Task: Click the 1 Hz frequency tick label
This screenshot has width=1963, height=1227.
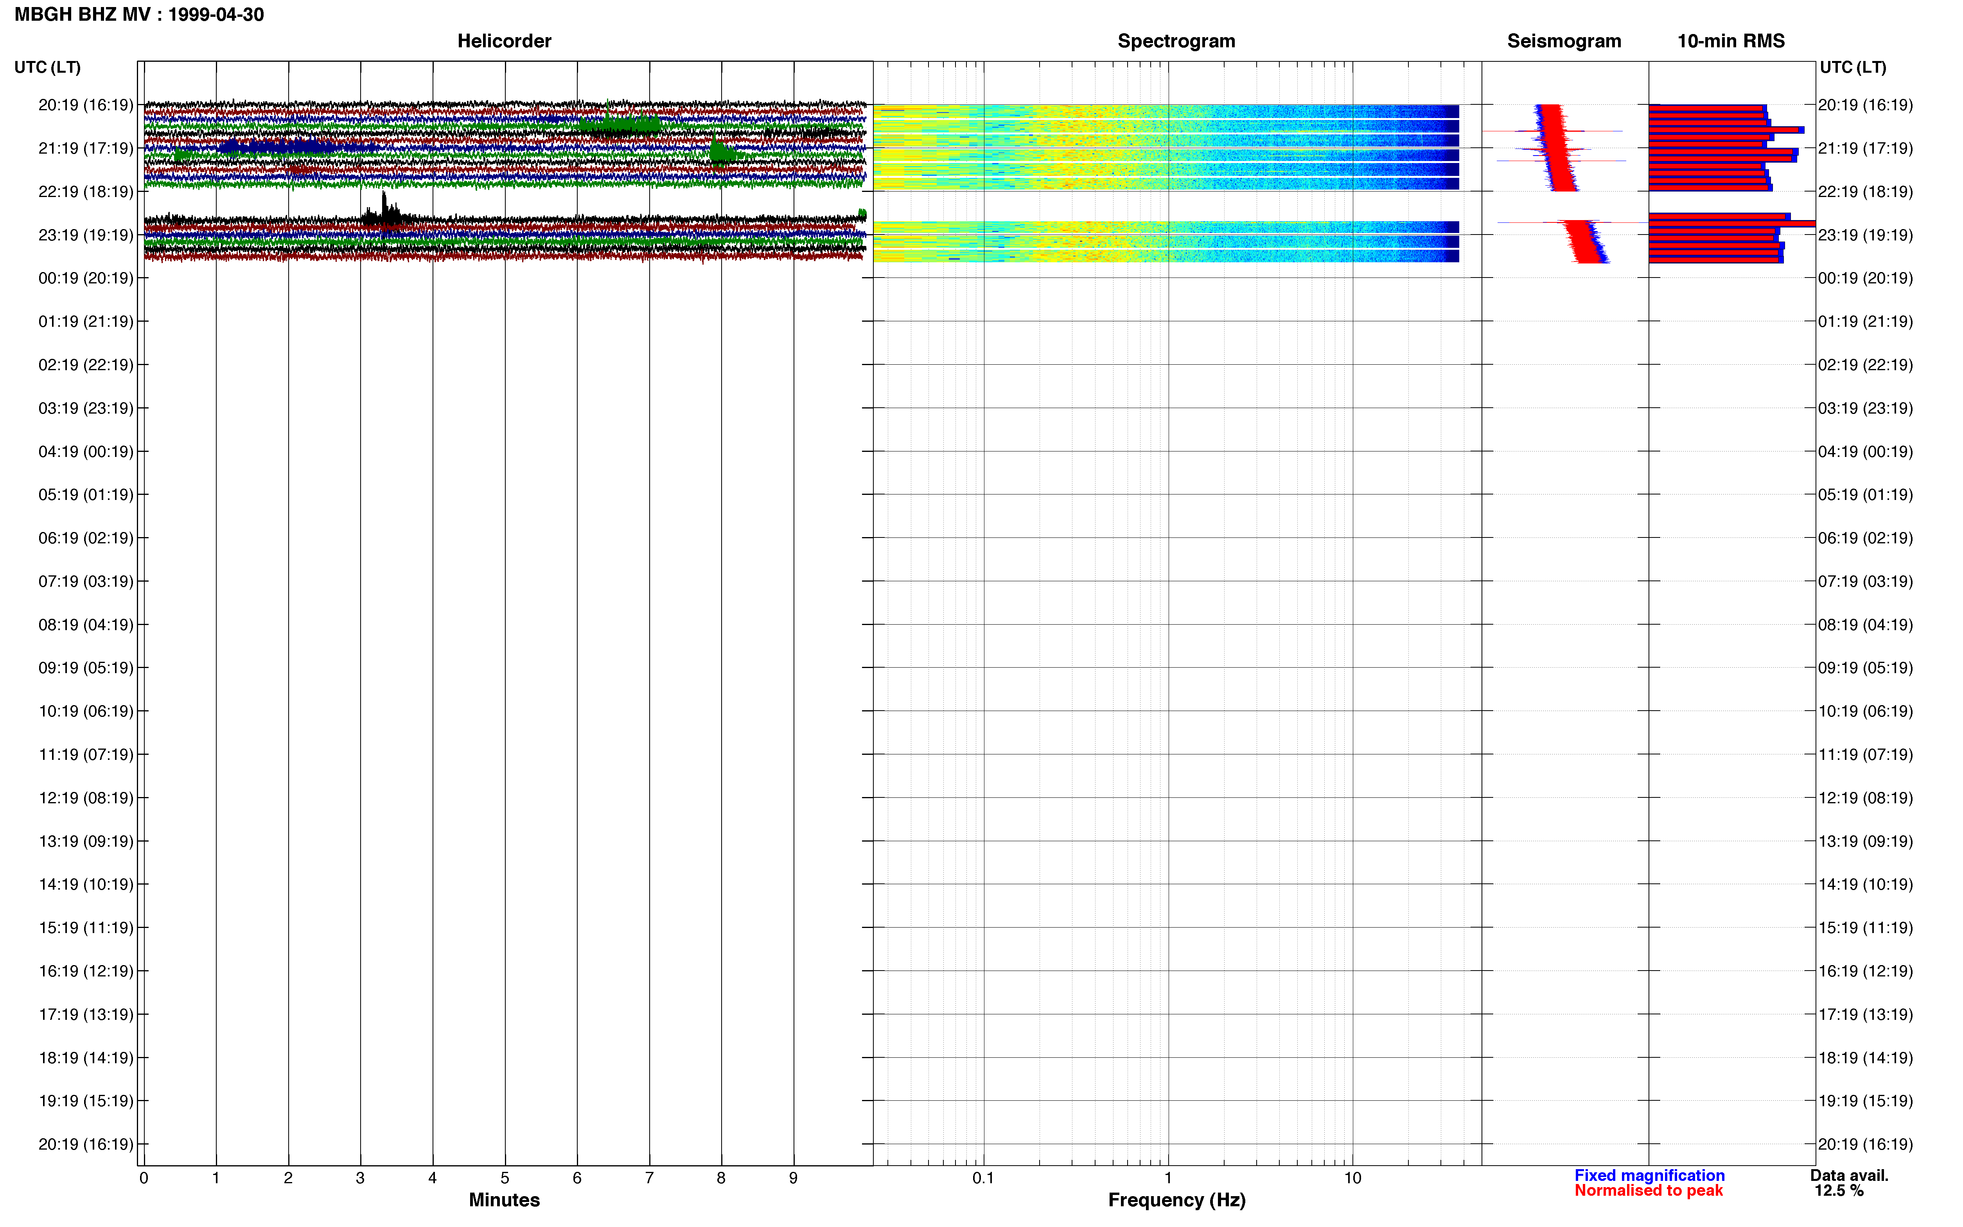Action: [x=1168, y=1177]
